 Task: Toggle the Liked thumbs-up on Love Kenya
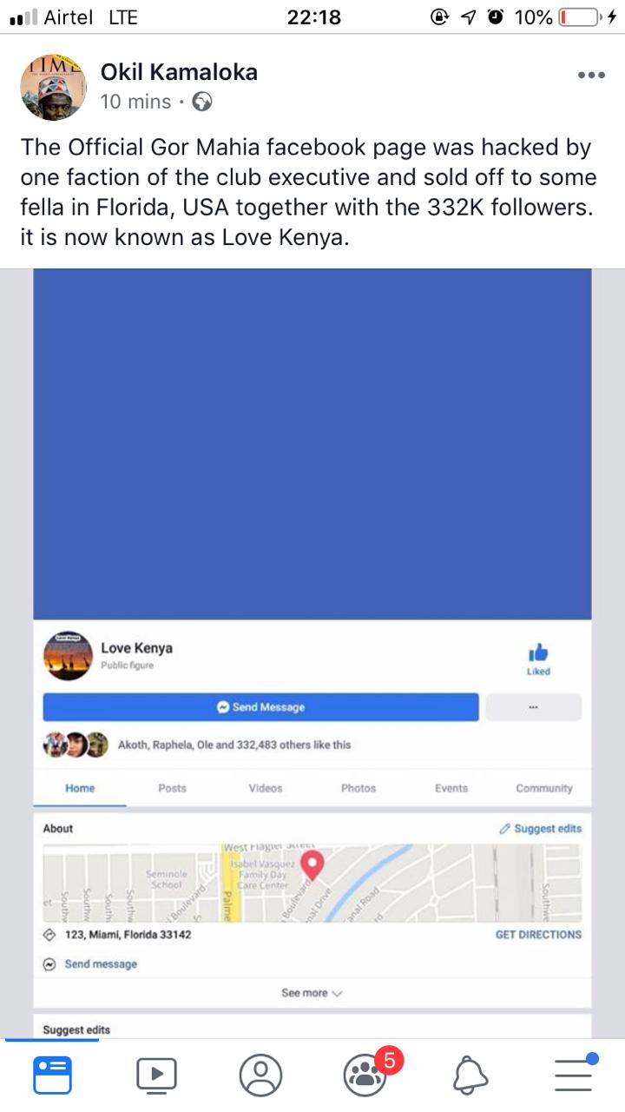(x=538, y=660)
